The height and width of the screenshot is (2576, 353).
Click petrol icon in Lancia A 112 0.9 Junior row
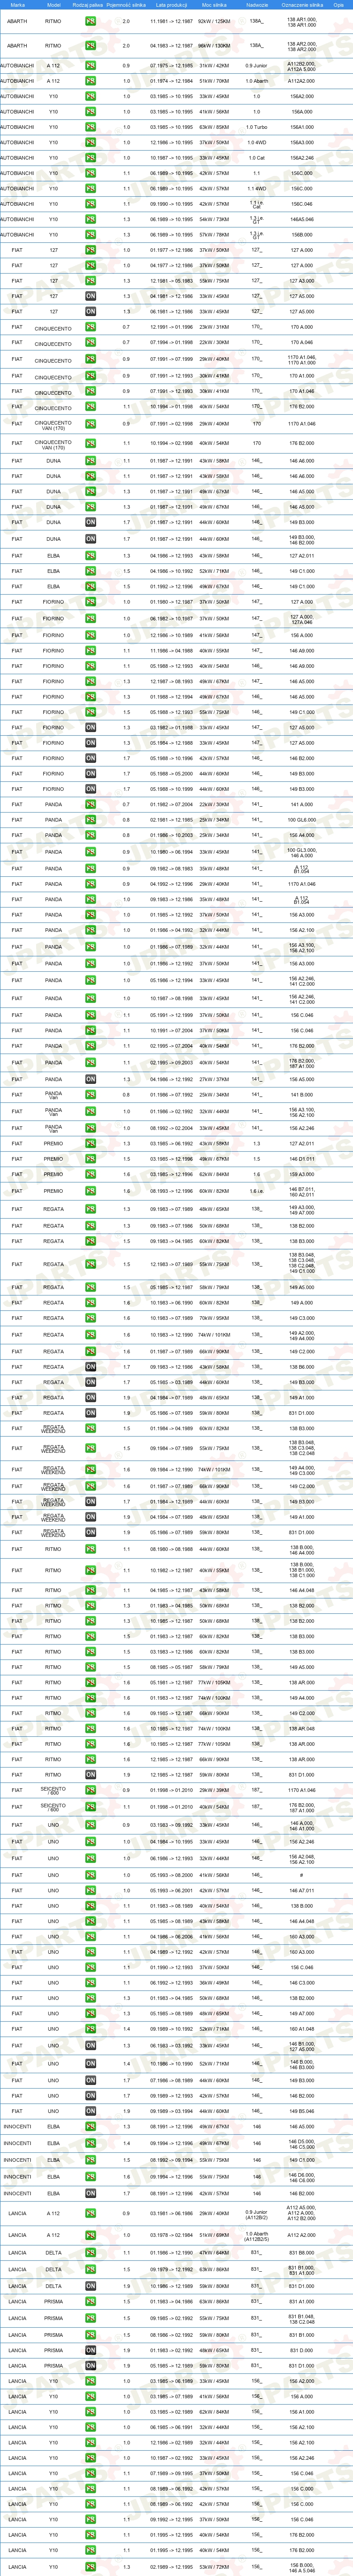(91, 2214)
